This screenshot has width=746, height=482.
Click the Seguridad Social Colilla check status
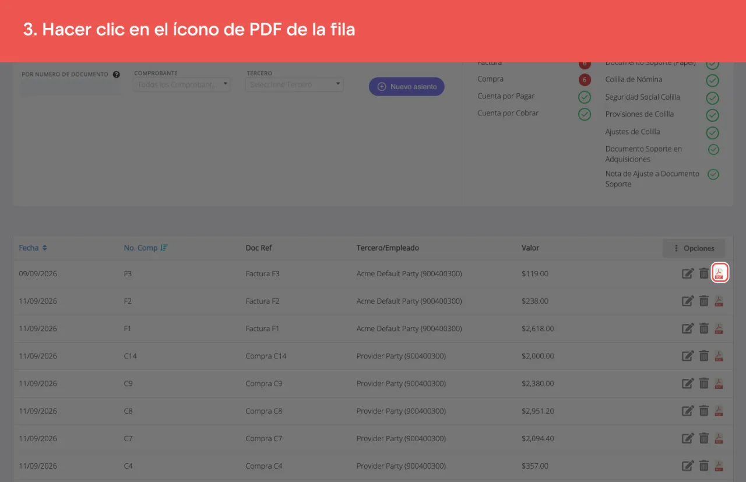(x=712, y=98)
